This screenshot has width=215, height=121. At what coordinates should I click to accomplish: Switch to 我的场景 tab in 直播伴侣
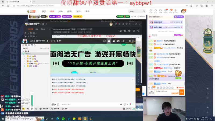[x=30, y=29]
